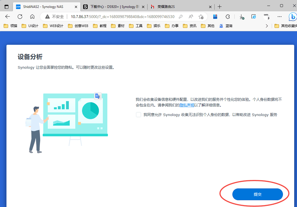Open the tab actions menu icon
Screen dimensions: 297x207
click(6, 6)
